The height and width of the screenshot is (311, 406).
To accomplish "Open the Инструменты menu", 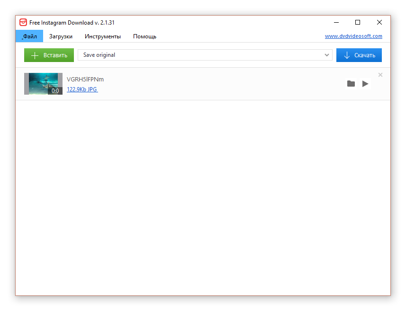I will (x=102, y=36).
